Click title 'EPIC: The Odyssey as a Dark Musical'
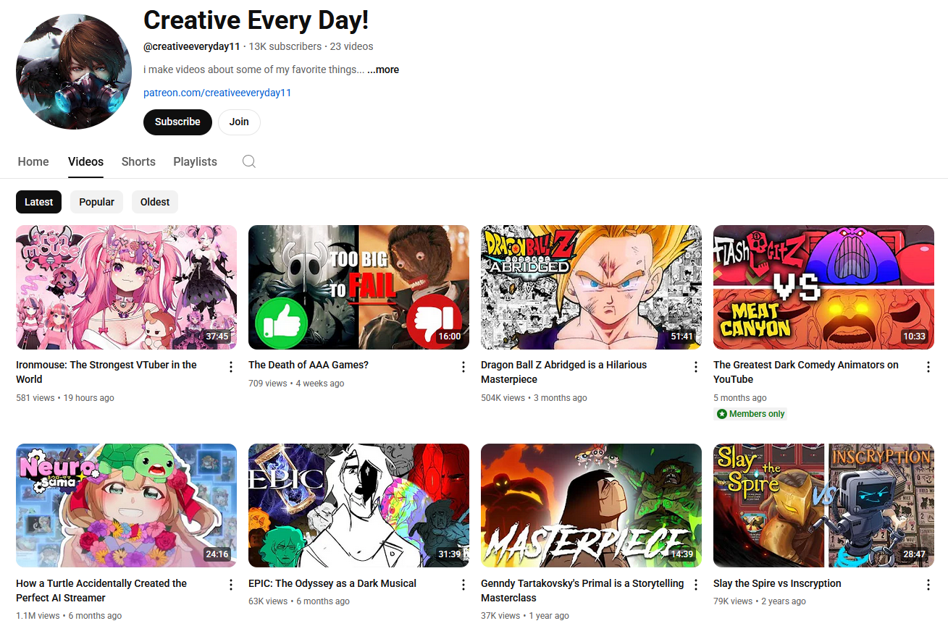948x626 pixels. (332, 583)
